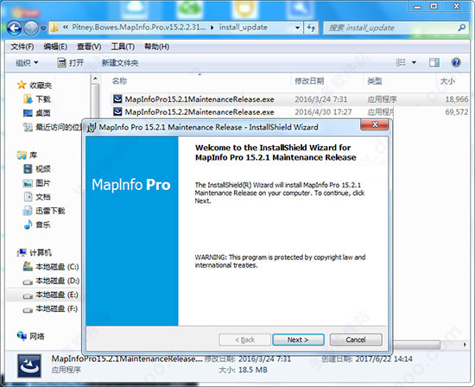Expand the 组织 dropdown

point(27,63)
